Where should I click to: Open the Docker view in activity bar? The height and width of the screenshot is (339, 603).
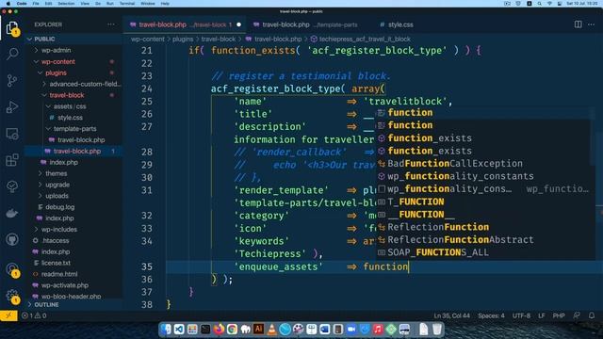[12, 213]
